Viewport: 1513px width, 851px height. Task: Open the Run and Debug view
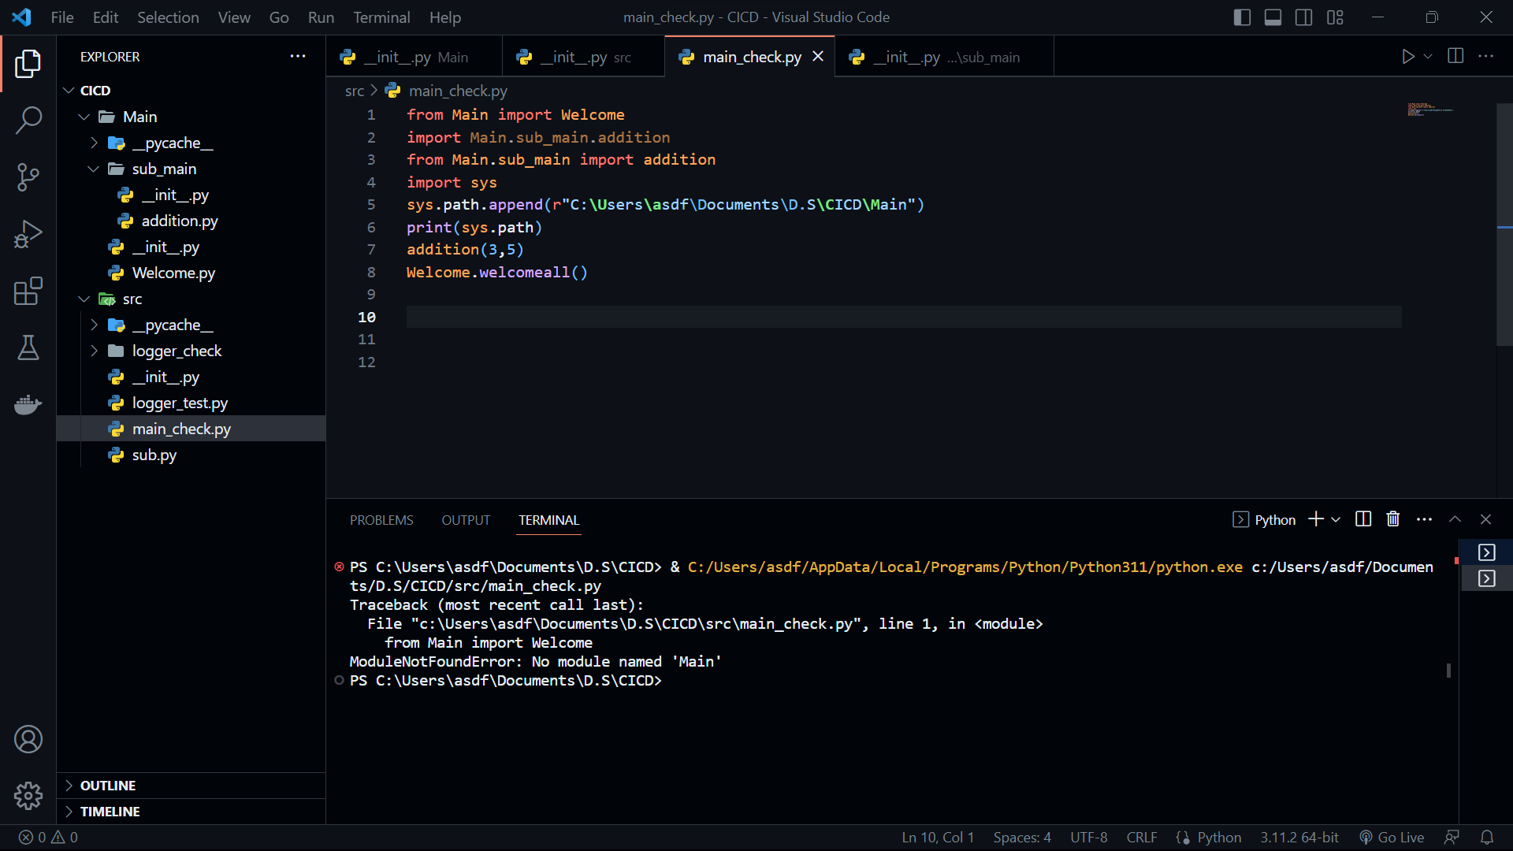pyautogui.click(x=28, y=234)
